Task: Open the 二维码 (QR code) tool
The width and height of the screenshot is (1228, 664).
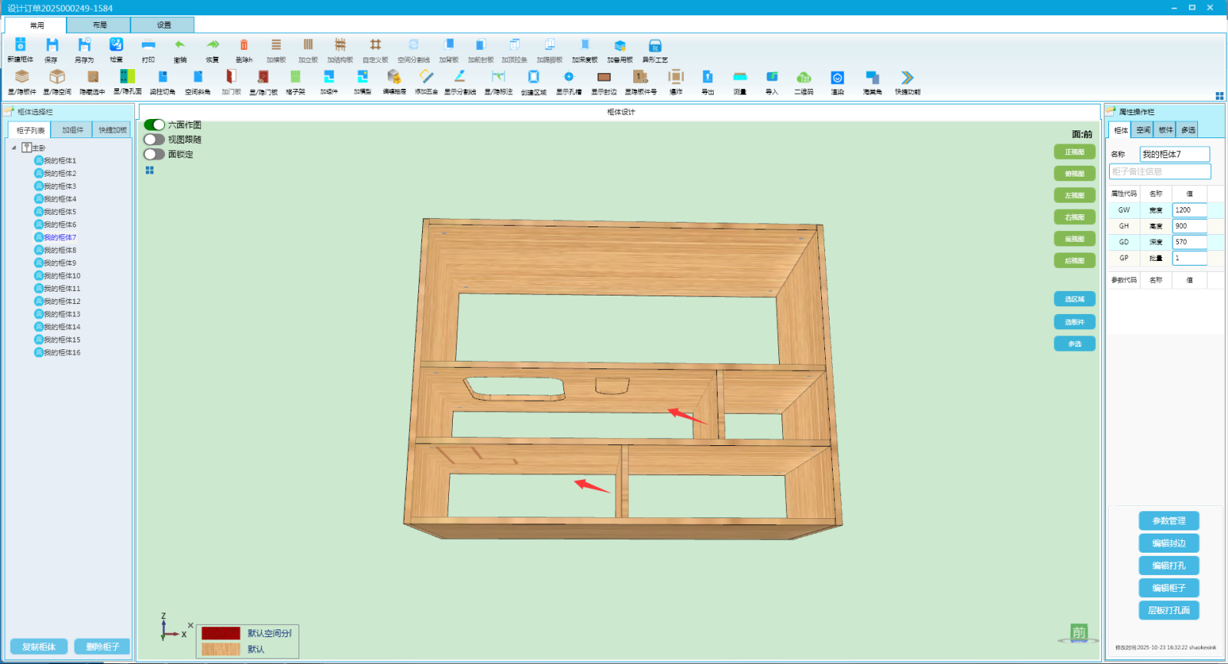Action: pos(804,78)
